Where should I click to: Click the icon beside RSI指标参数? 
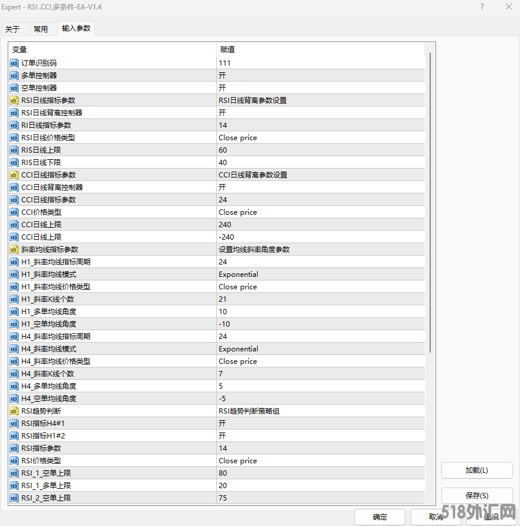point(14,448)
